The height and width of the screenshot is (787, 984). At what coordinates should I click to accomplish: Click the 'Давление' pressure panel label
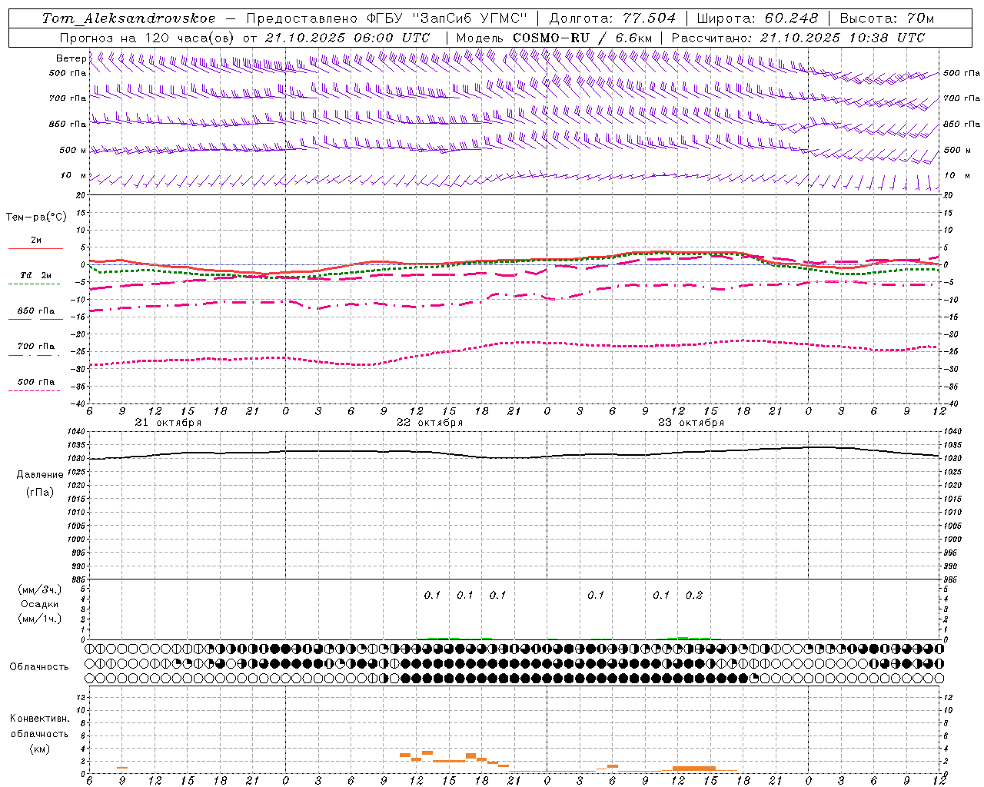tap(40, 475)
